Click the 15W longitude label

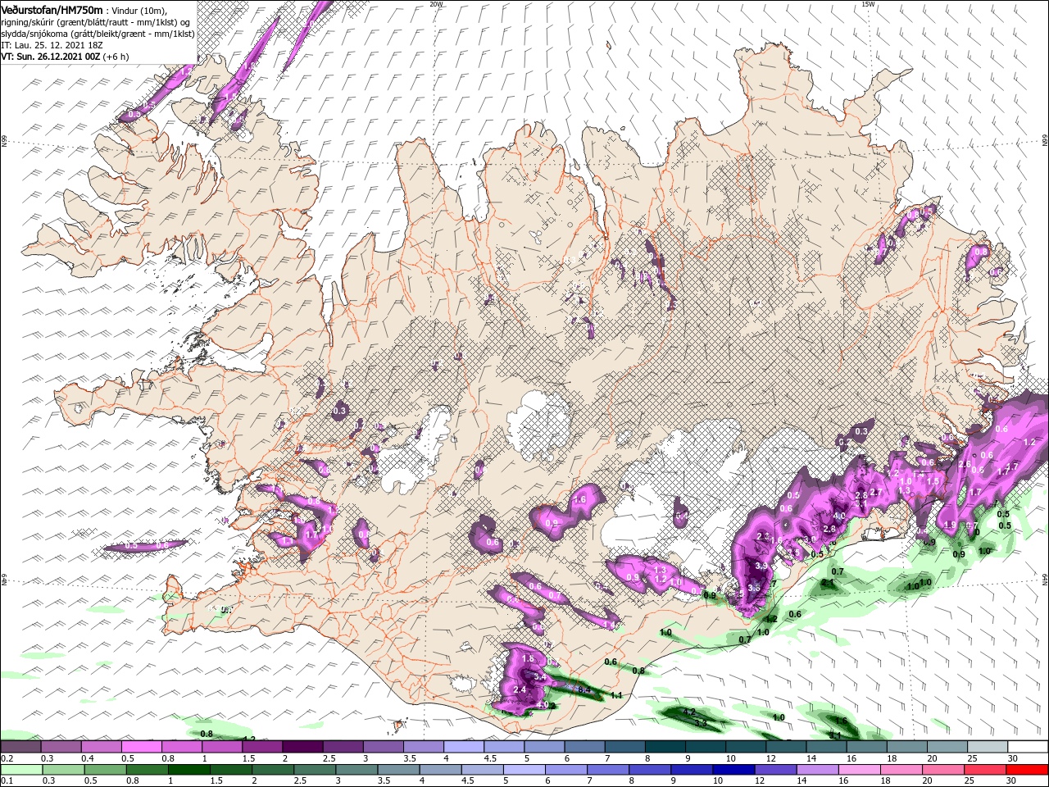coord(868,4)
